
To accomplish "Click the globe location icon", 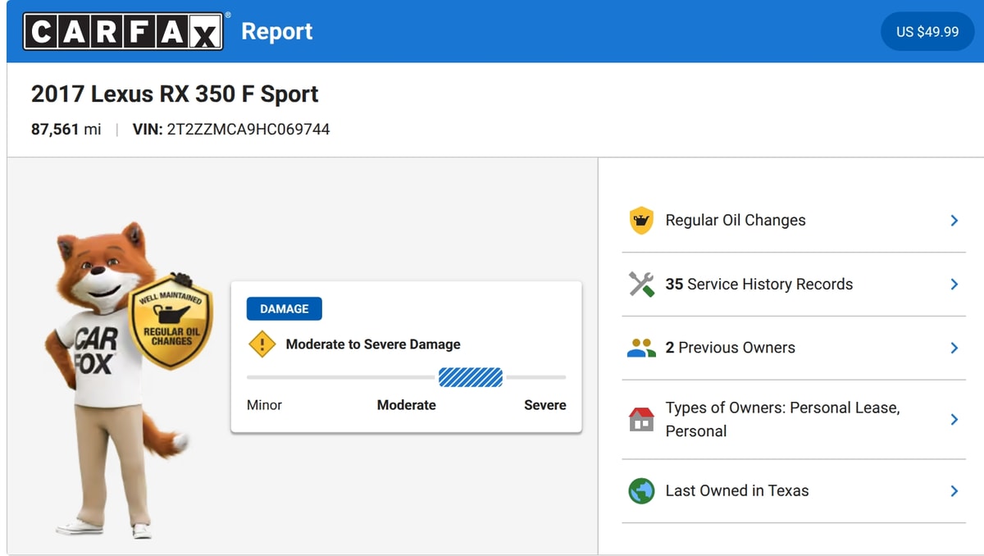I will click(641, 491).
